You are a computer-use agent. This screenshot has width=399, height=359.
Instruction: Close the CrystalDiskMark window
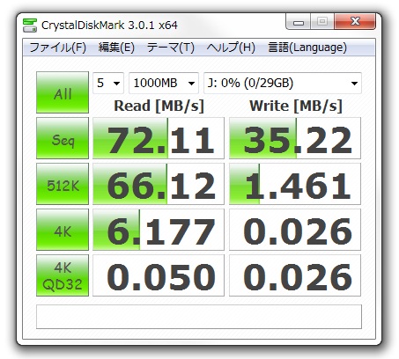[x=355, y=22]
